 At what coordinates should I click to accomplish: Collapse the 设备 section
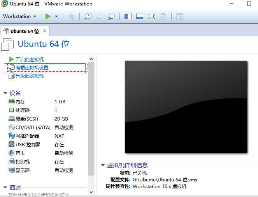tap(5, 93)
